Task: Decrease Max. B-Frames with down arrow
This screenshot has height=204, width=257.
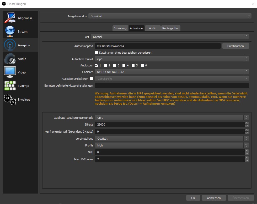Action: tap(247, 161)
